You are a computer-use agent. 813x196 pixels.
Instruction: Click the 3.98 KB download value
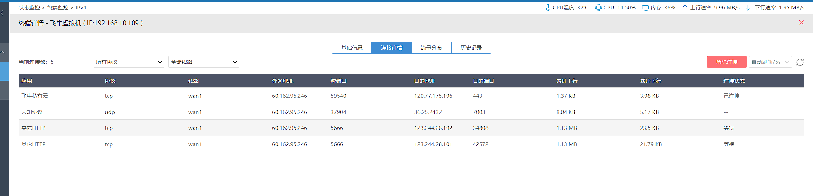pyautogui.click(x=650, y=96)
